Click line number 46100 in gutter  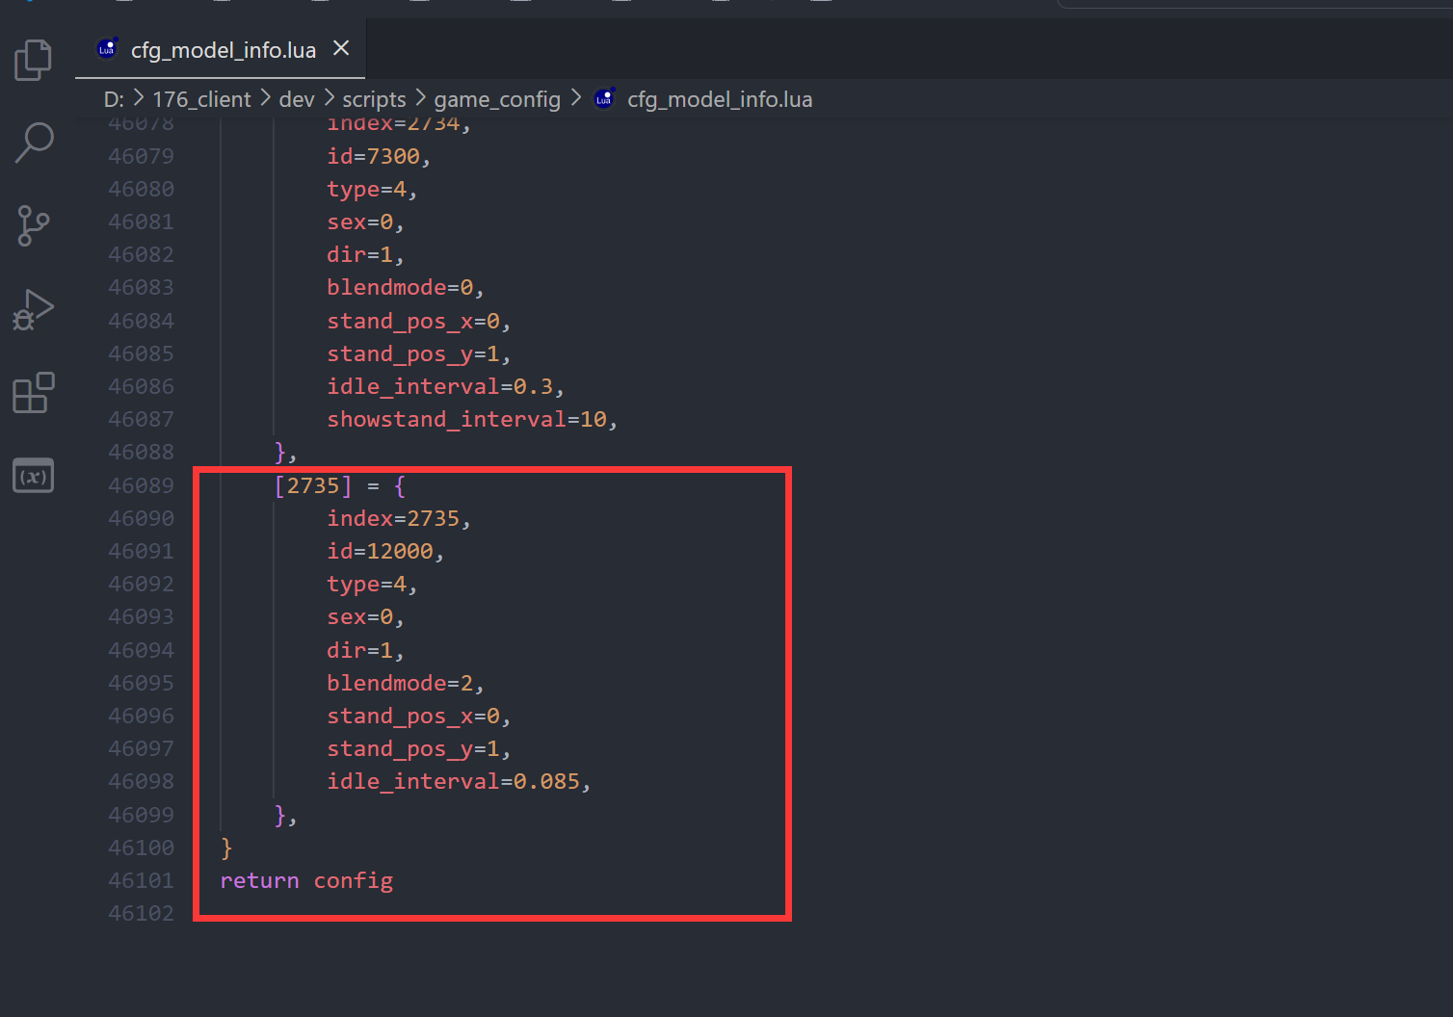click(142, 847)
